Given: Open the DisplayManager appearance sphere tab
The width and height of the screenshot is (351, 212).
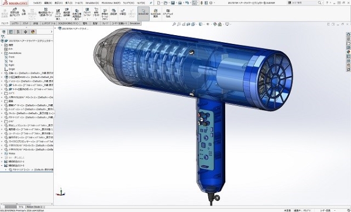Looking at the screenshot, I should coord(33,32).
